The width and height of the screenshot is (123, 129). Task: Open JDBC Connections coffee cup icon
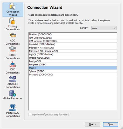pyautogui.click(x=13, y=64)
